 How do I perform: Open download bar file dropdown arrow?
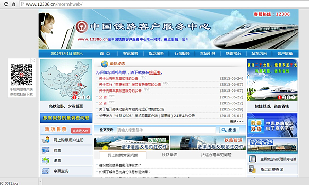coord(40,182)
